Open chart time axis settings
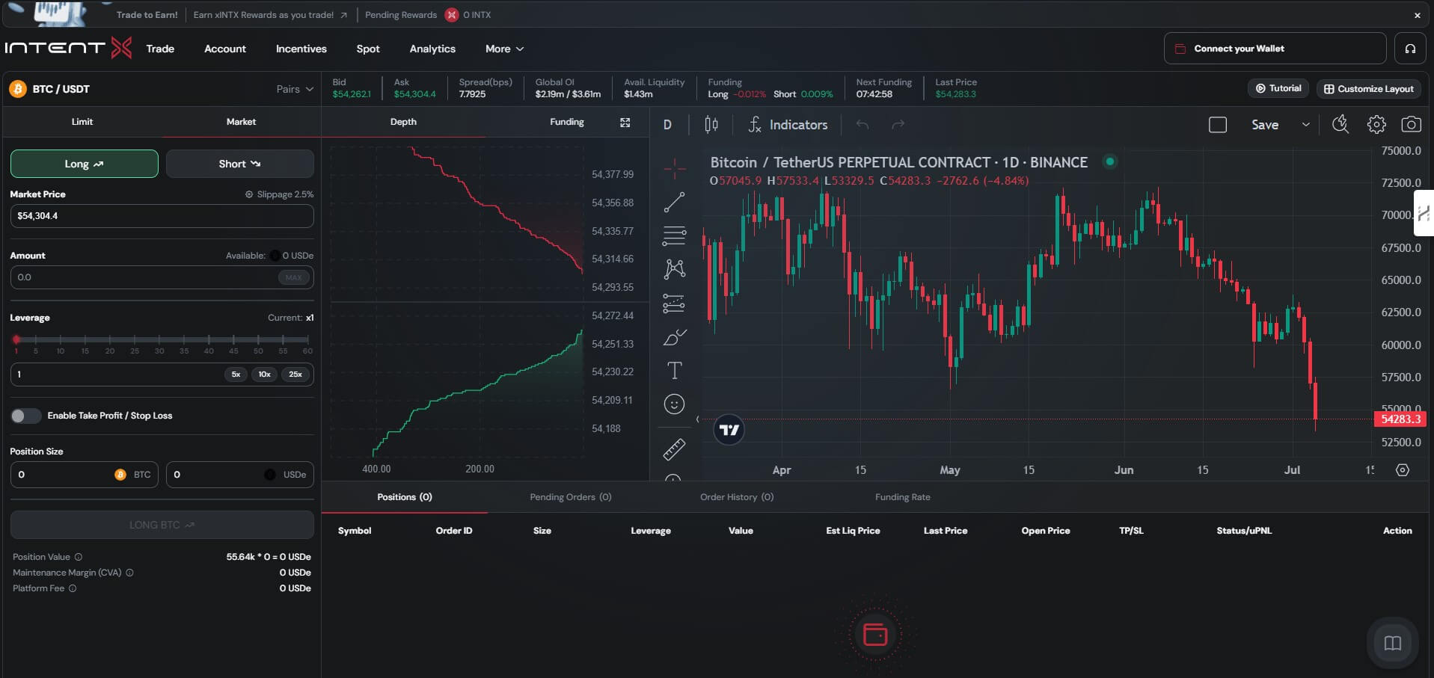 click(1403, 470)
